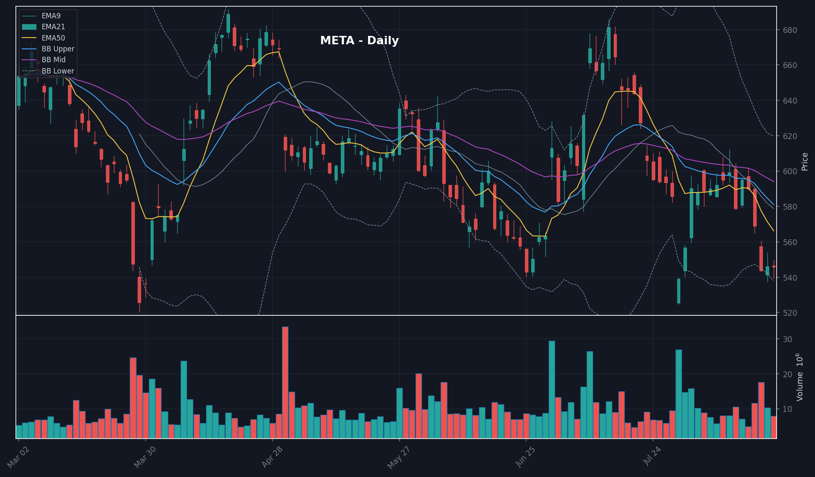Click the blue BB Upper legend line sample
The height and width of the screenshot is (477, 815).
click(29, 49)
